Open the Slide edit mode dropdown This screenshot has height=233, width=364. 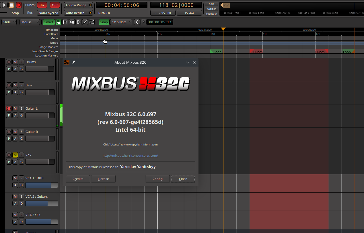pos(9,22)
